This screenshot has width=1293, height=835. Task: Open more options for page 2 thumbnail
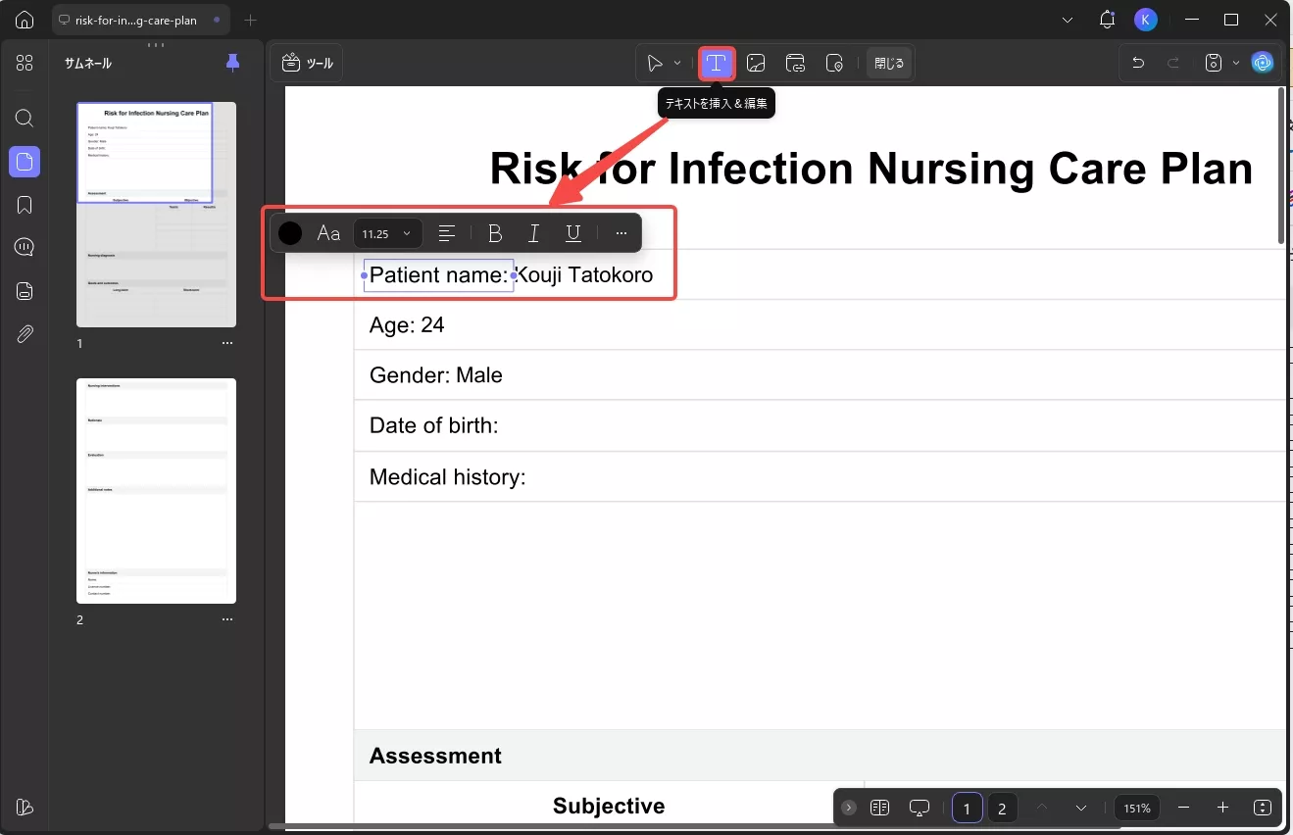point(227,619)
